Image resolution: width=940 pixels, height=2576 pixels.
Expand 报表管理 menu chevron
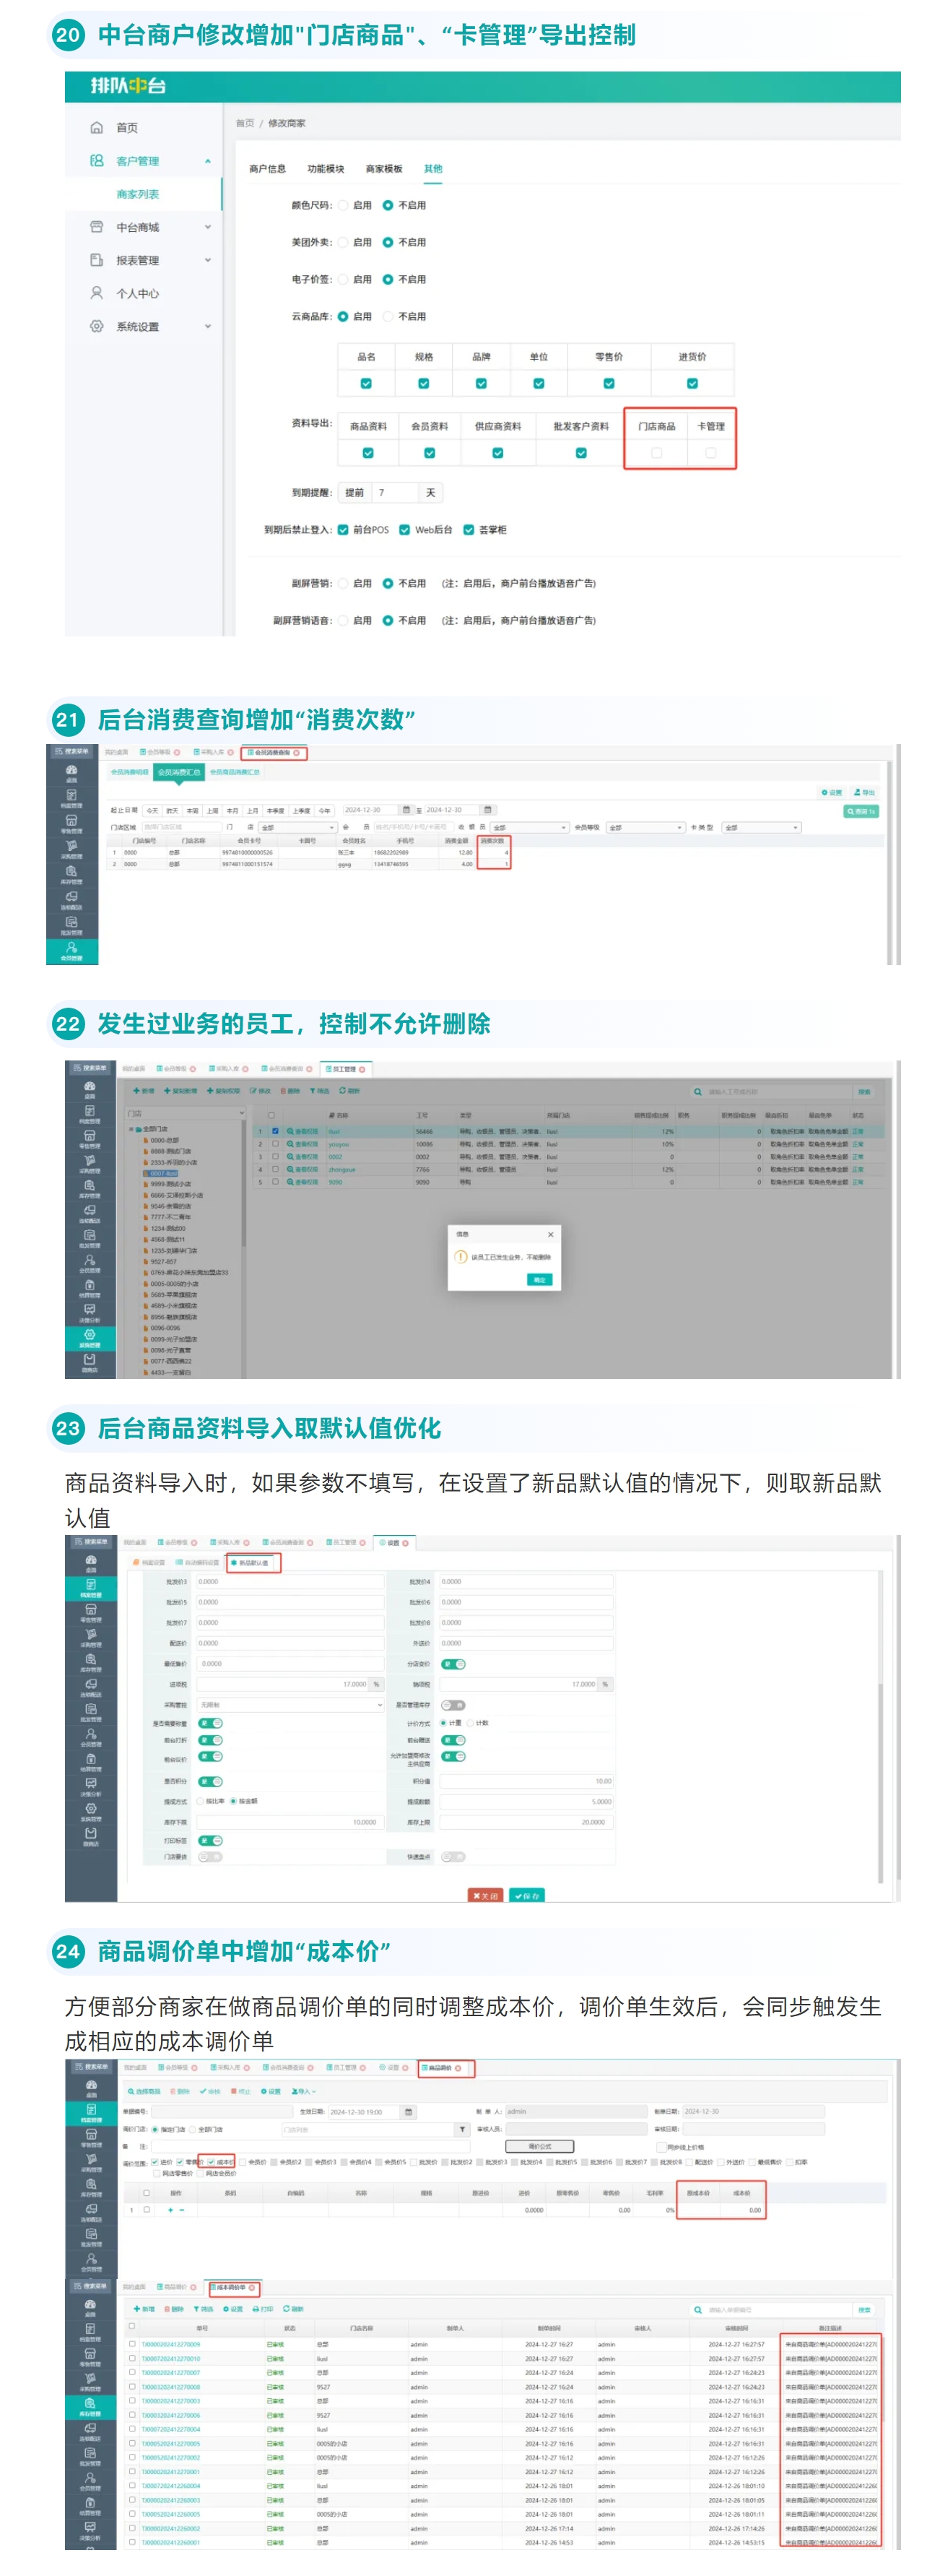click(x=208, y=260)
